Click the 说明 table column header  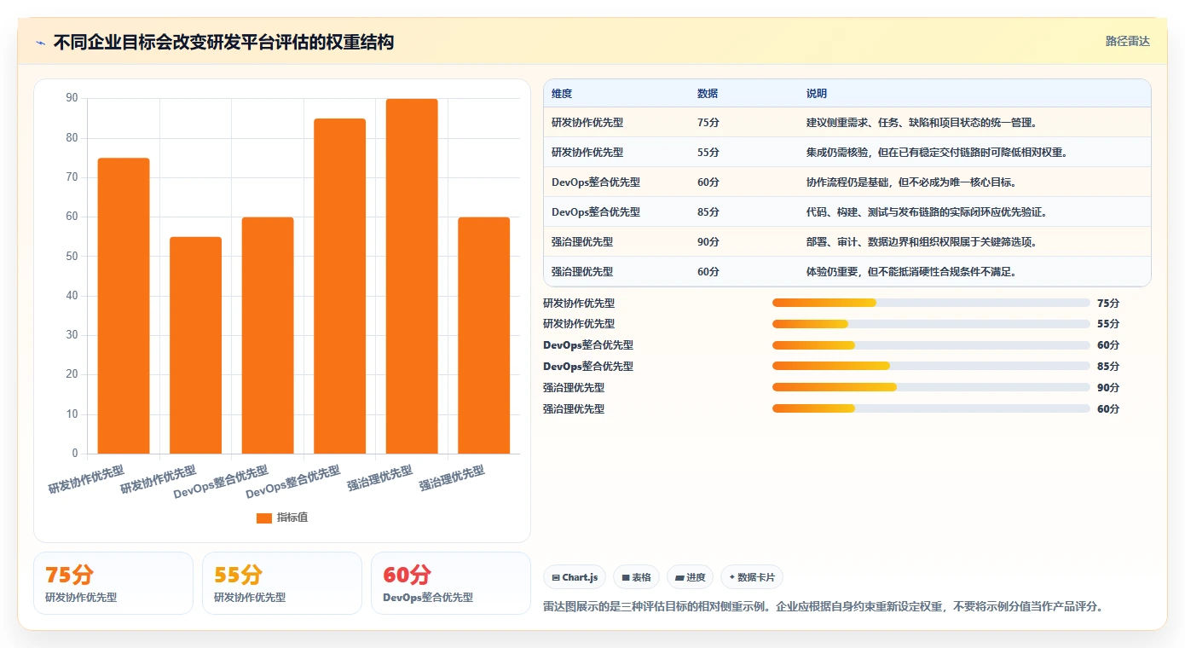click(817, 94)
